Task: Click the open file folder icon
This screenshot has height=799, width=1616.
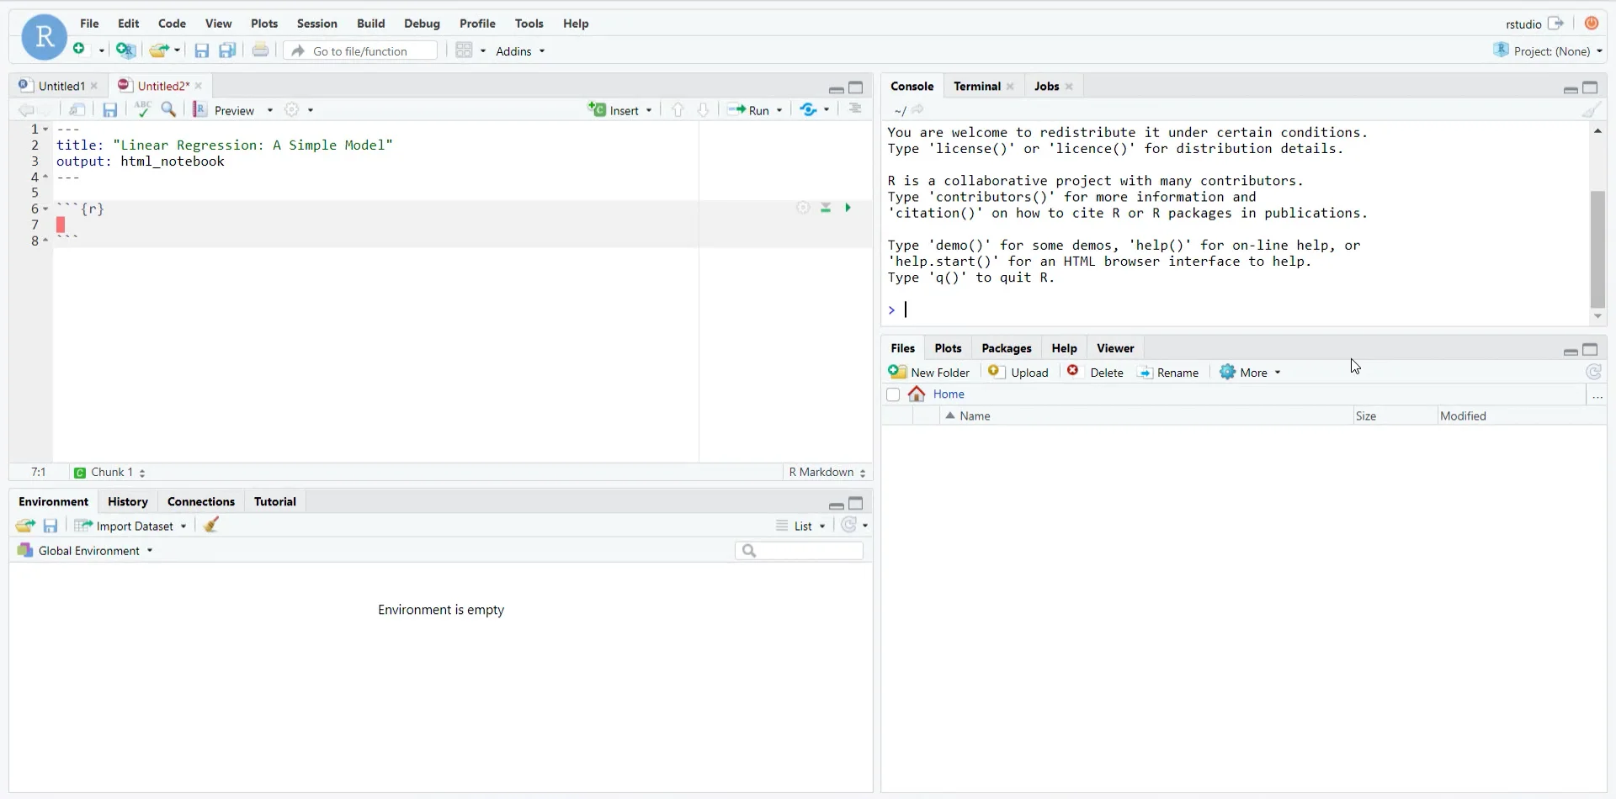Action: 158,50
